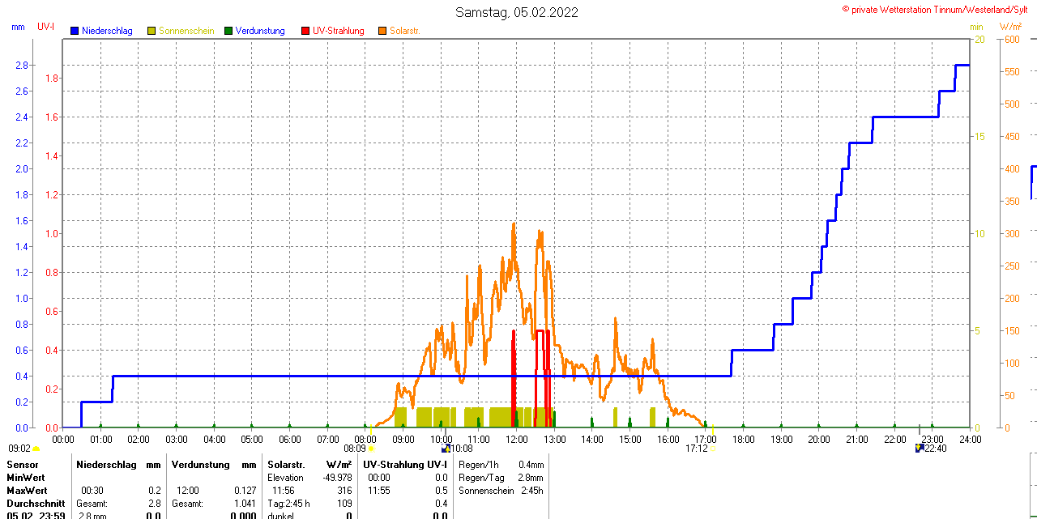Click the sunrise icon next to 08:09

coord(371,448)
